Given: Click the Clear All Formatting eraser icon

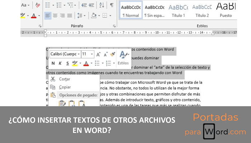Looking at the screenshot, I should pyautogui.click(x=38, y=5).
